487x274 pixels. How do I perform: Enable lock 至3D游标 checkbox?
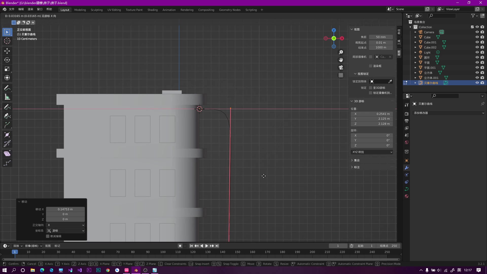tap(371, 88)
